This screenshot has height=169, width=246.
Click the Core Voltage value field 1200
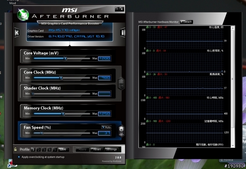click(105, 58)
